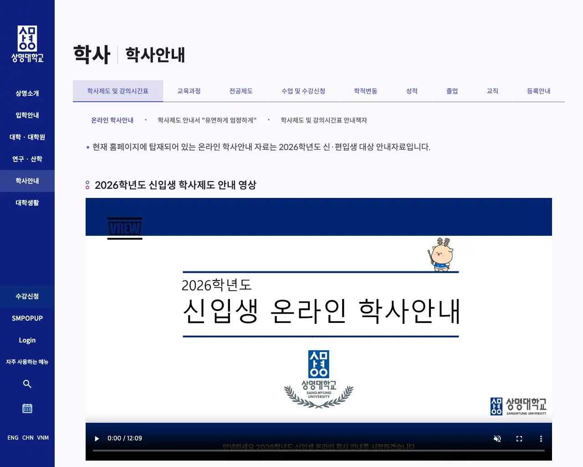Switch to the 교육과정 tab
This screenshot has height=467, width=583.
(189, 91)
